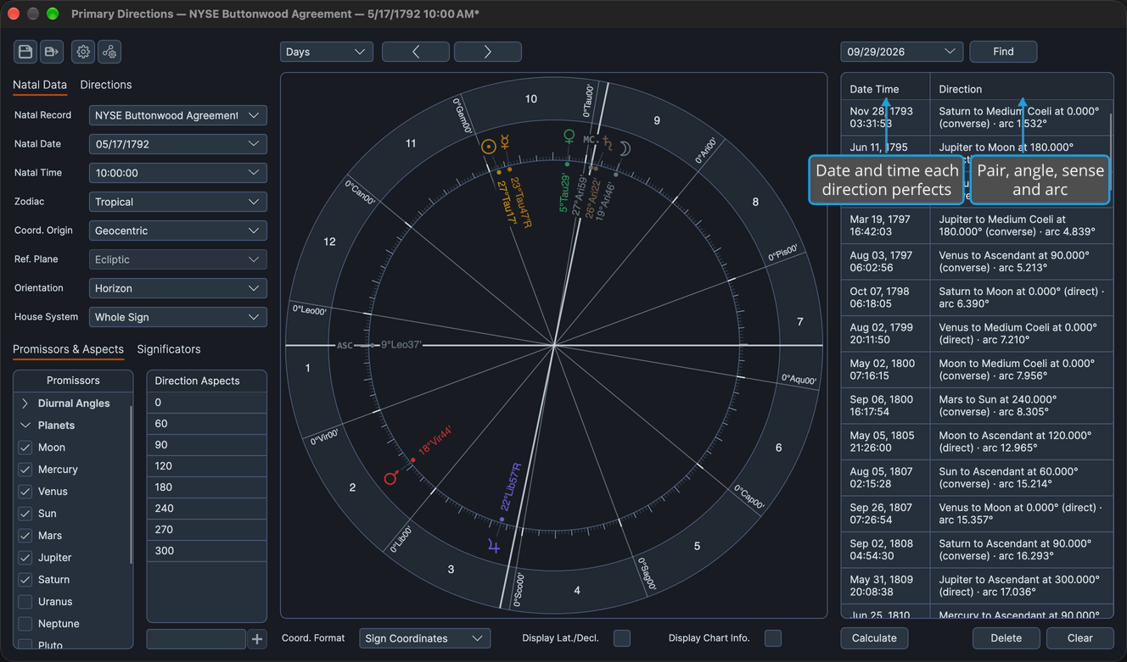Image resolution: width=1127 pixels, height=662 pixels.
Task: Click the Mars glyph in the chart
Action: (391, 478)
